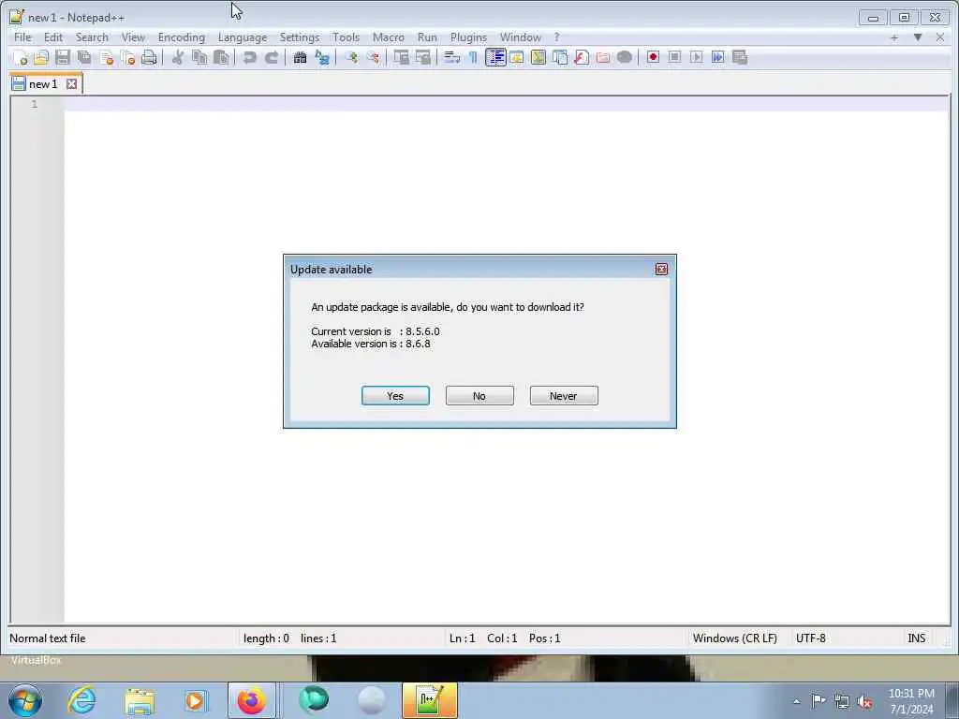Image resolution: width=959 pixels, height=719 pixels.
Task: Open the Run menu
Action: tap(427, 37)
